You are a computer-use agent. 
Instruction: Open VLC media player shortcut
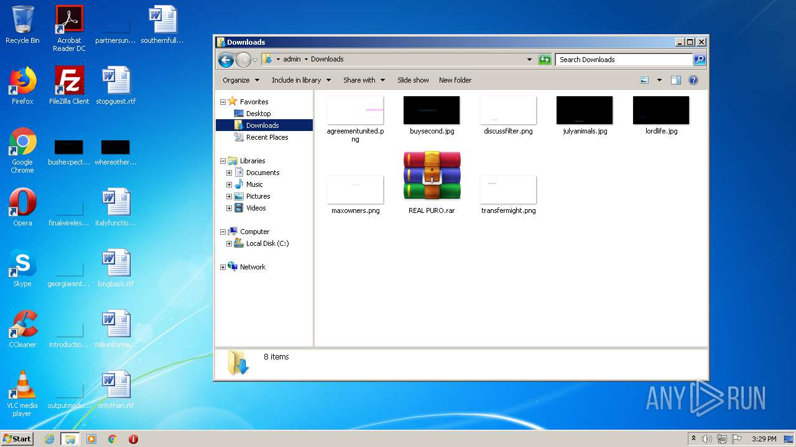22,394
